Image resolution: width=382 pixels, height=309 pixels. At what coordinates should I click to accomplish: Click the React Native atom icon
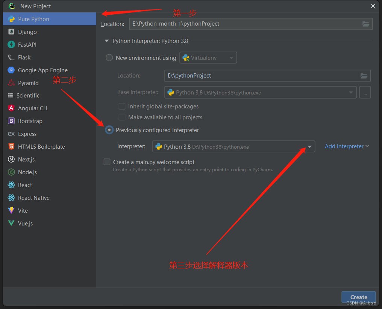(11, 198)
